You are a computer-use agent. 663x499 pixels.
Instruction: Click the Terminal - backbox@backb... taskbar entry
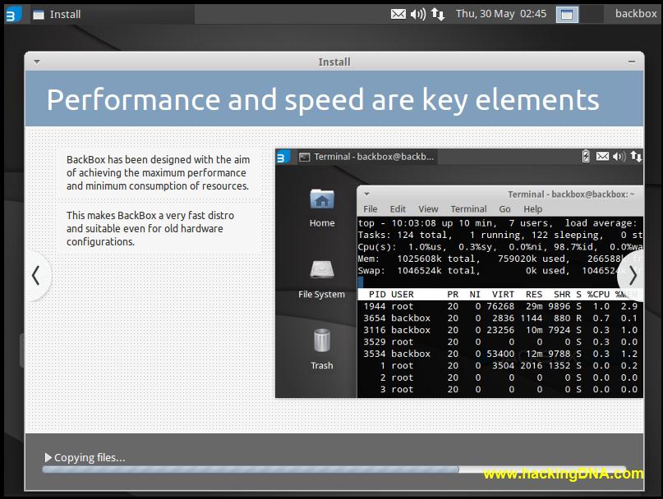click(366, 157)
